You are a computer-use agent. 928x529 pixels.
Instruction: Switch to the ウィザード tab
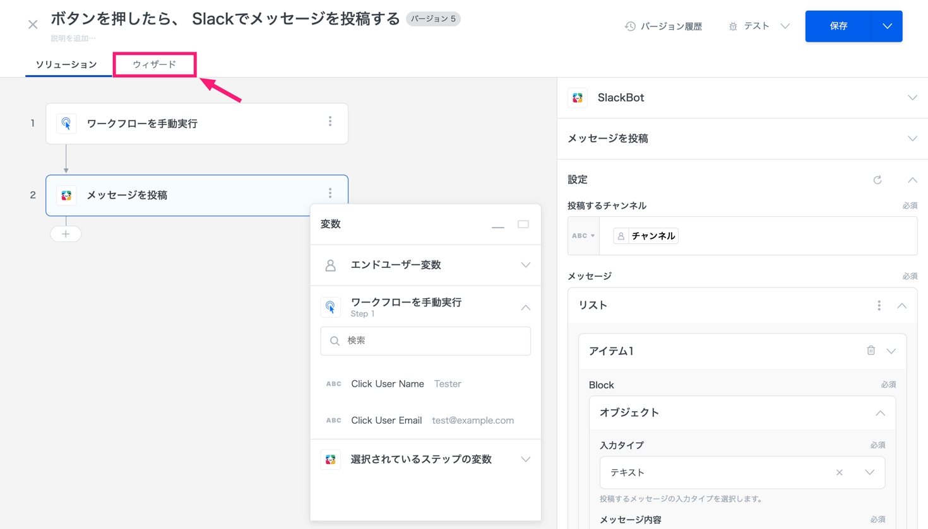click(x=155, y=64)
